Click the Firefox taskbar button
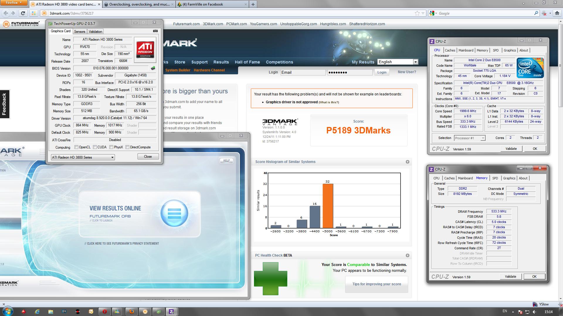The width and height of the screenshot is (563, 316). click(131, 312)
